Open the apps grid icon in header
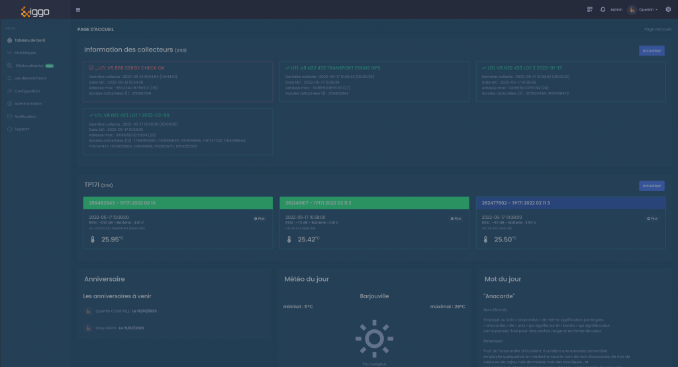Image resolution: width=678 pixels, height=367 pixels. pyautogui.click(x=590, y=9)
